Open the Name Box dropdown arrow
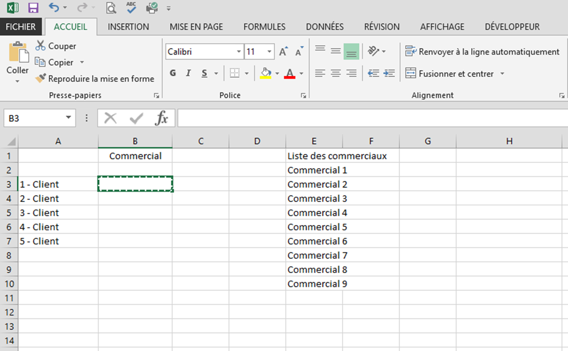 (68, 117)
